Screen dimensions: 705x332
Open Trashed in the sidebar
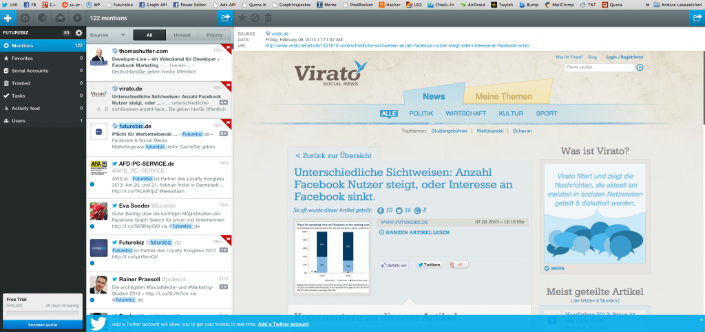coord(43,83)
